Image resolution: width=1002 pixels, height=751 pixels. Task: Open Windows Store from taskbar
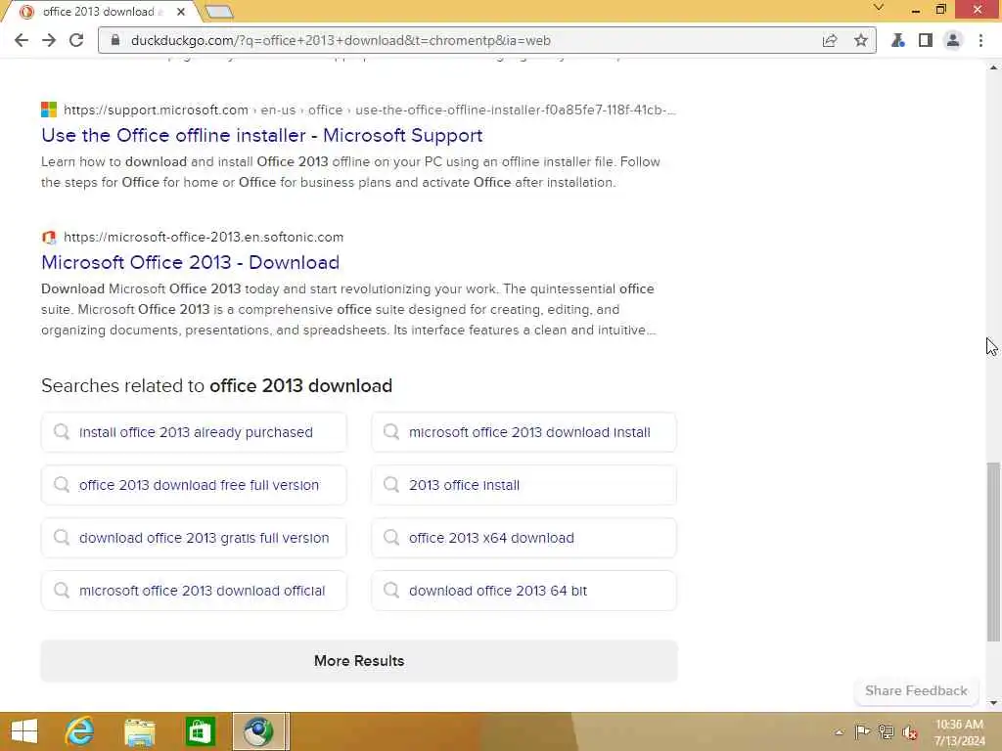pos(200,731)
